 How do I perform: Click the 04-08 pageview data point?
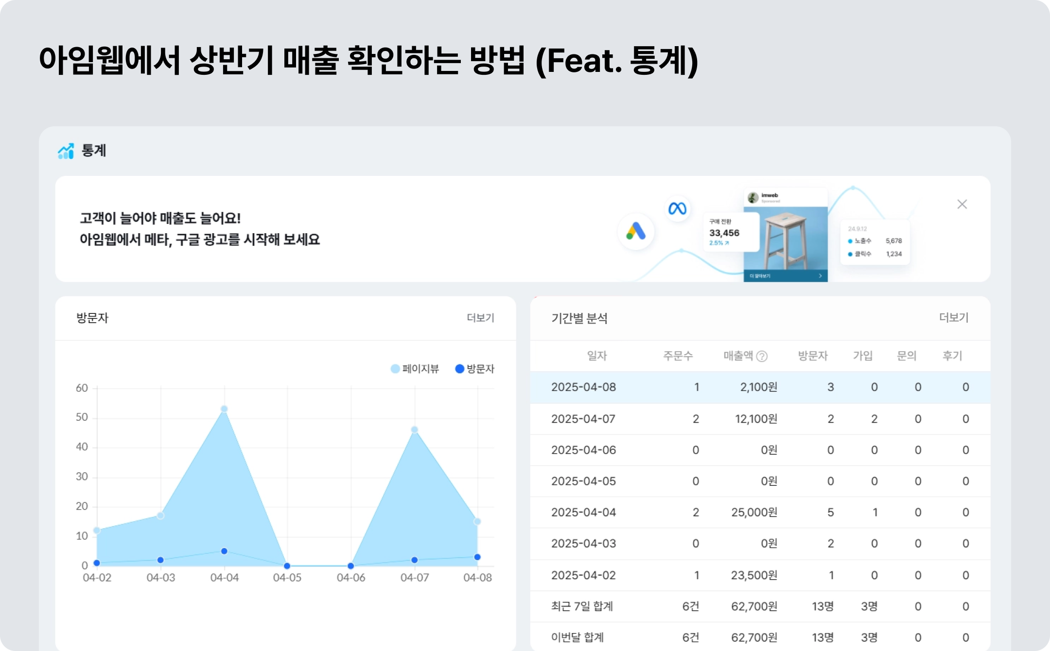point(477,522)
